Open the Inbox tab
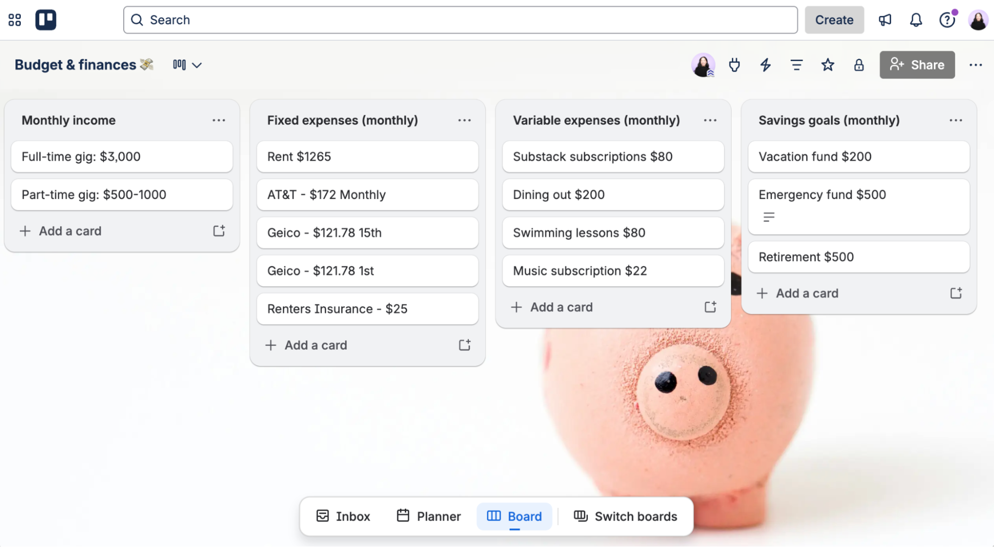 point(342,516)
